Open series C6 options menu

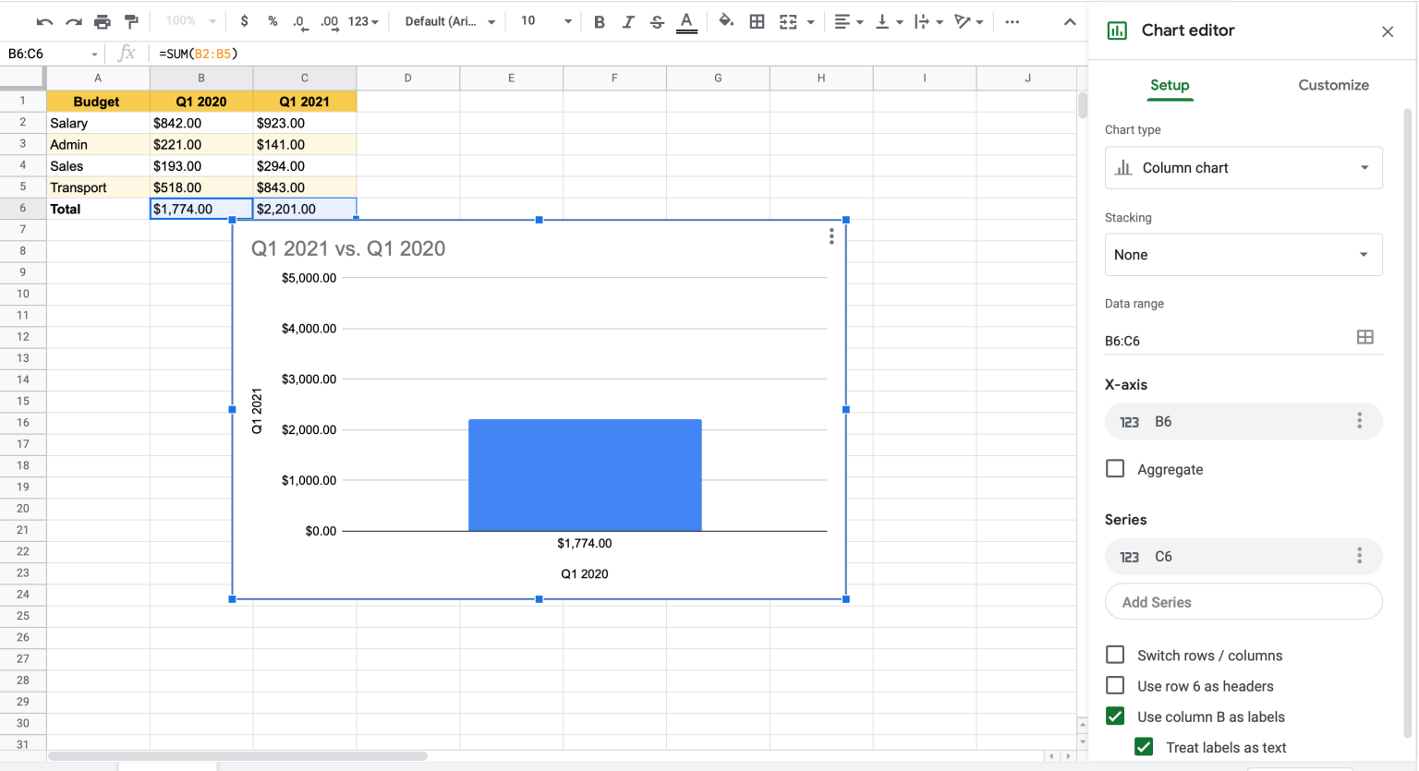tap(1359, 556)
